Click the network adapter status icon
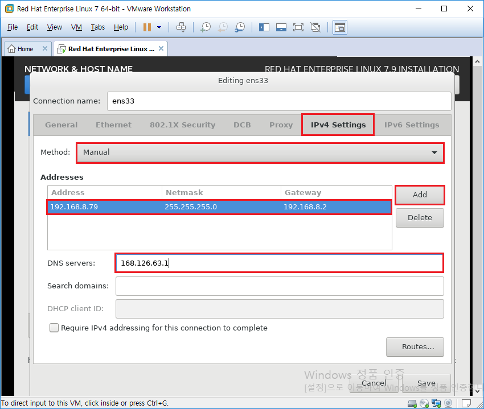Image resolution: width=484 pixels, height=409 pixels. click(x=436, y=403)
